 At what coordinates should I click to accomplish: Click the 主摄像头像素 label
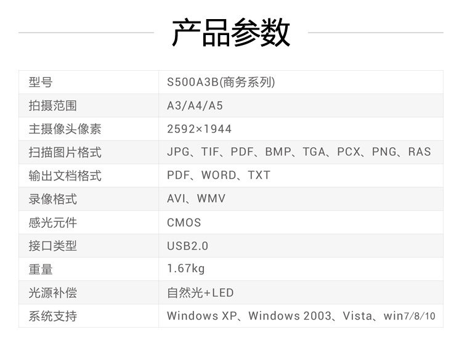[65, 129]
